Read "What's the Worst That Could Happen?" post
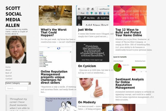 click(54, 32)
